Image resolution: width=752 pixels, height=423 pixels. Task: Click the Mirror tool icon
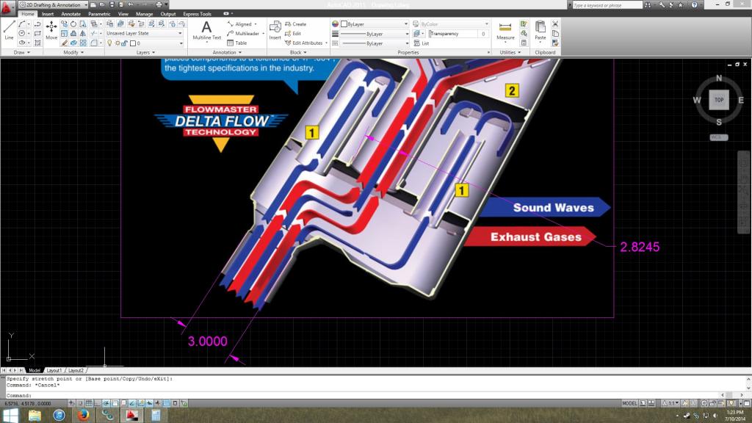click(82, 33)
